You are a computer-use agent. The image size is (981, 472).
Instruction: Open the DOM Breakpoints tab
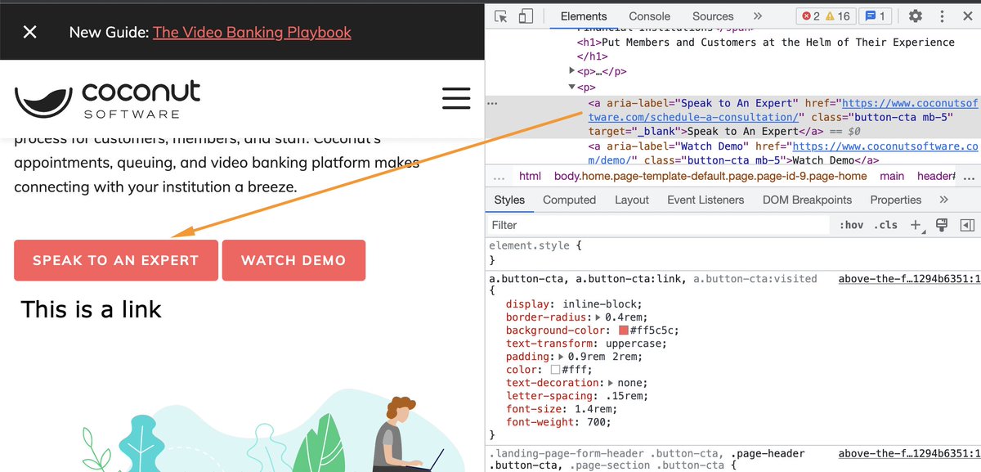[807, 200]
